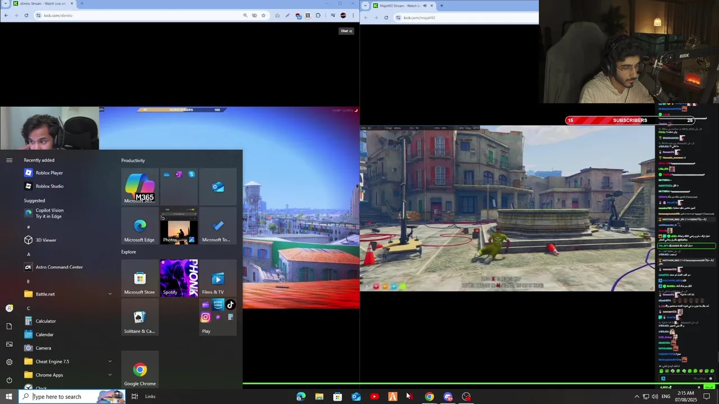Select the s6mito Stream browser tab

pos(43,4)
